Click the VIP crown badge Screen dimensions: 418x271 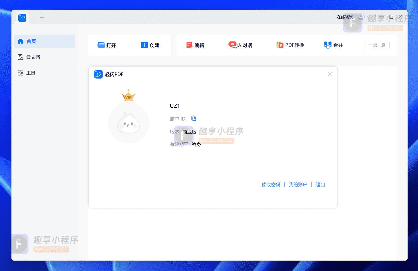tap(128, 96)
